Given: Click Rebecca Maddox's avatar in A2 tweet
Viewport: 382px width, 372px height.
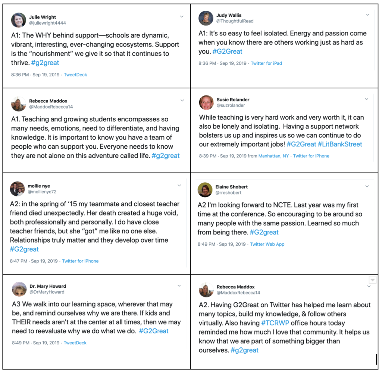Looking at the screenshot, I should point(206,290).
